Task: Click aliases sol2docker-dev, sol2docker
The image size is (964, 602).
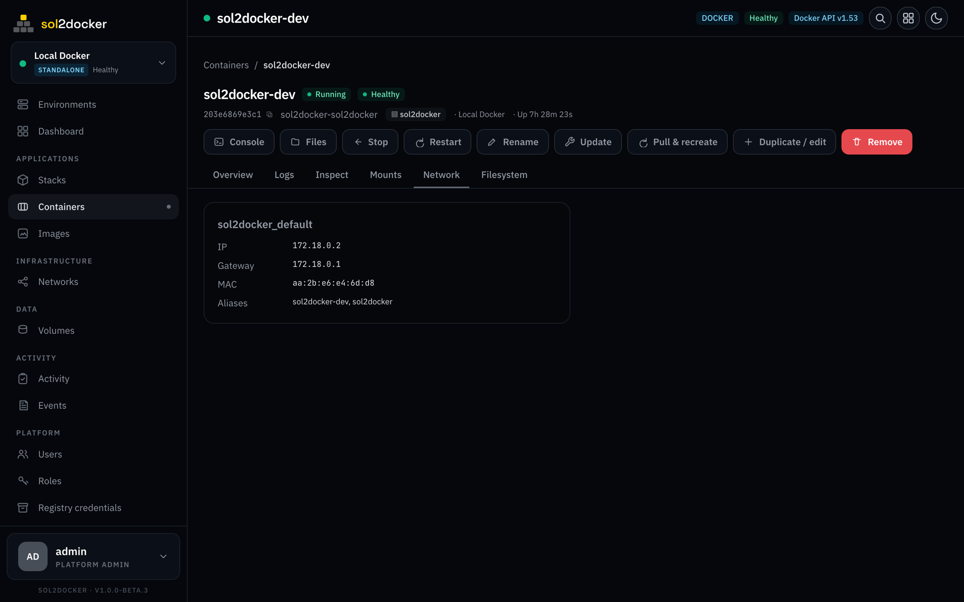Action: (x=342, y=301)
